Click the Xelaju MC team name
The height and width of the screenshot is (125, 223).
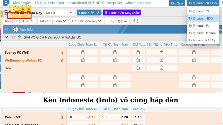point(13,117)
